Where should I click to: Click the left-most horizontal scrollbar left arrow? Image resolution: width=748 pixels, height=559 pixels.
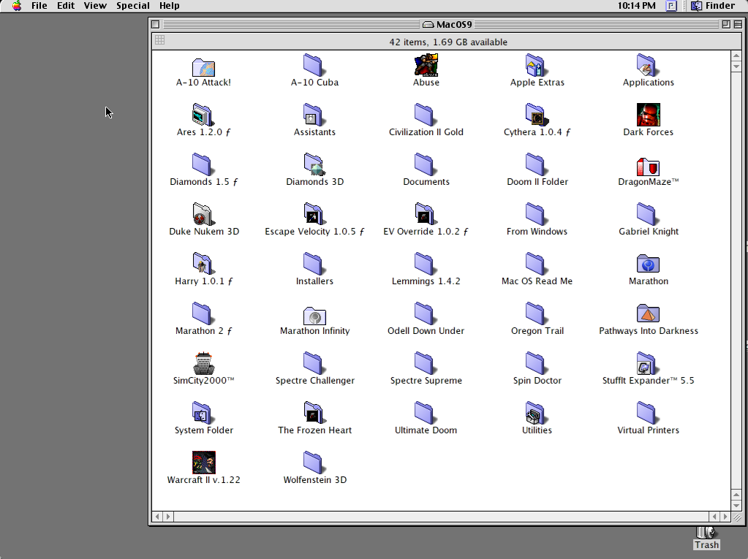coord(158,517)
